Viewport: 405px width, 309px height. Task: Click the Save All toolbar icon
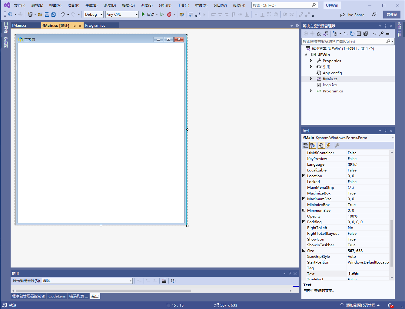point(54,15)
